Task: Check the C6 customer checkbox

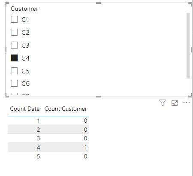Action: pos(14,83)
